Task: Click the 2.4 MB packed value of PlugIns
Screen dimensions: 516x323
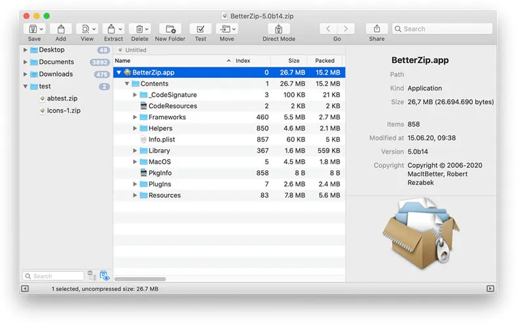Action: tap(329, 184)
